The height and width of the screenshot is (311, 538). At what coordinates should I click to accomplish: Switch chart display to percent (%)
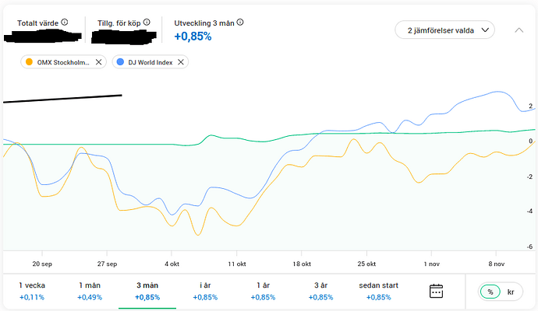pyautogui.click(x=490, y=291)
